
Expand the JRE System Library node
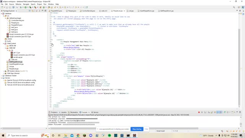[3, 71]
